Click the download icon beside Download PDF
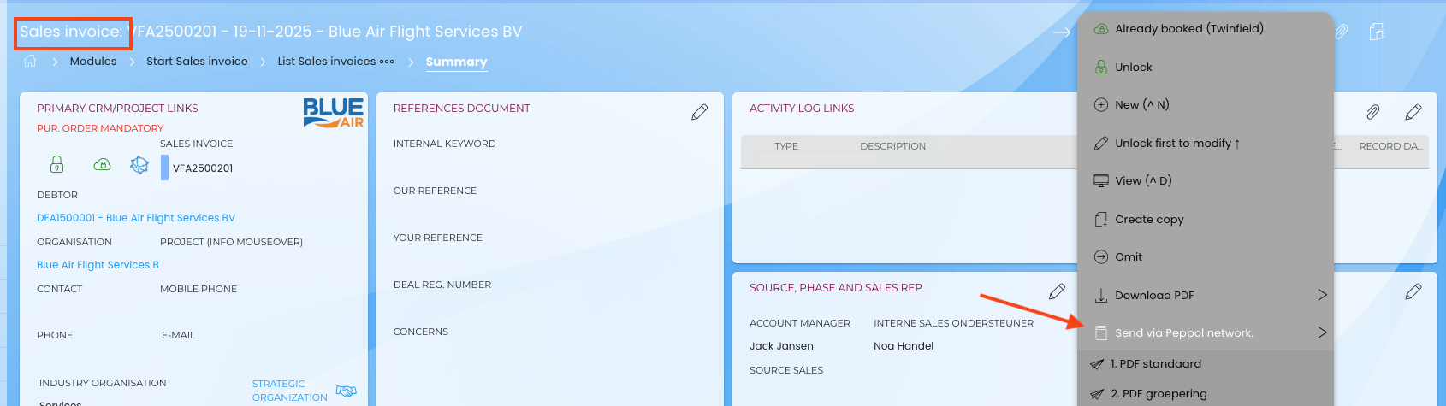The width and height of the screenshot is (1446, 406). tap(1101, 295)
